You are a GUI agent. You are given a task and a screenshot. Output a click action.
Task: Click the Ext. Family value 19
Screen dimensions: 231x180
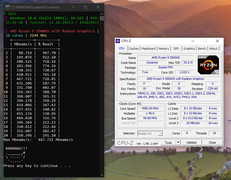pos(144,89)
